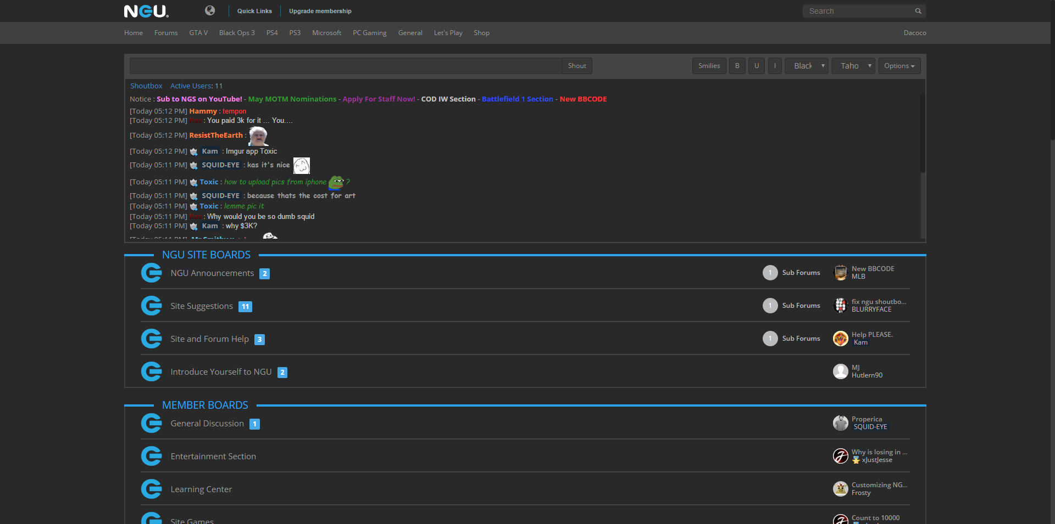1055x524 pixels.
Task: Open the Black text color picker
Action: (806, 66)
